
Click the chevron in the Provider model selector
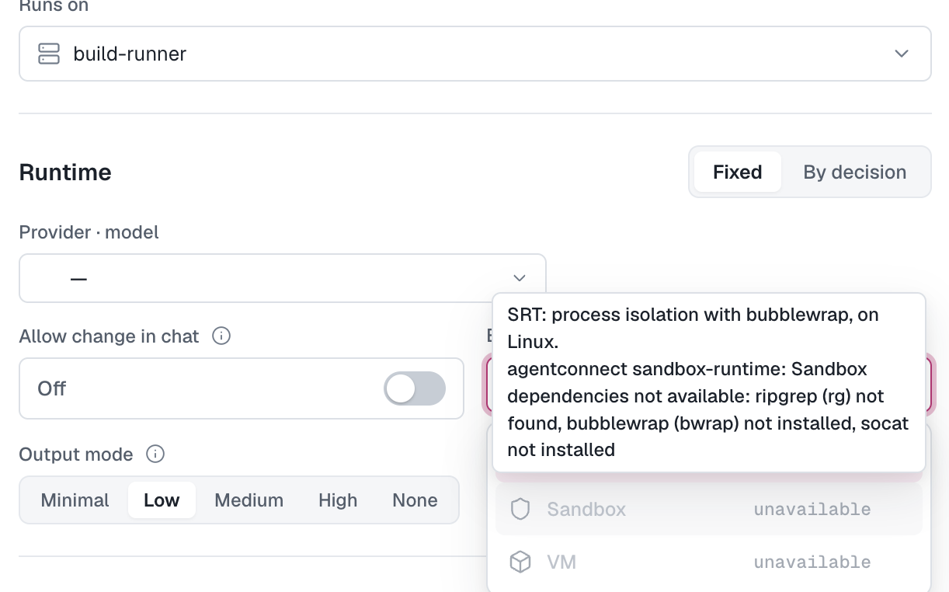(x=520, y=278)
